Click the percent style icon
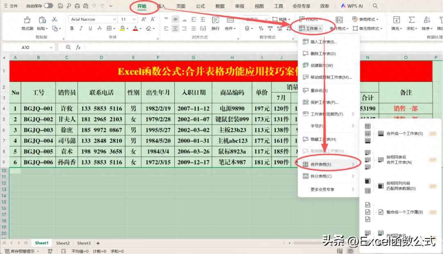Viewport: 443px width, 254px height. pos(261,29)
